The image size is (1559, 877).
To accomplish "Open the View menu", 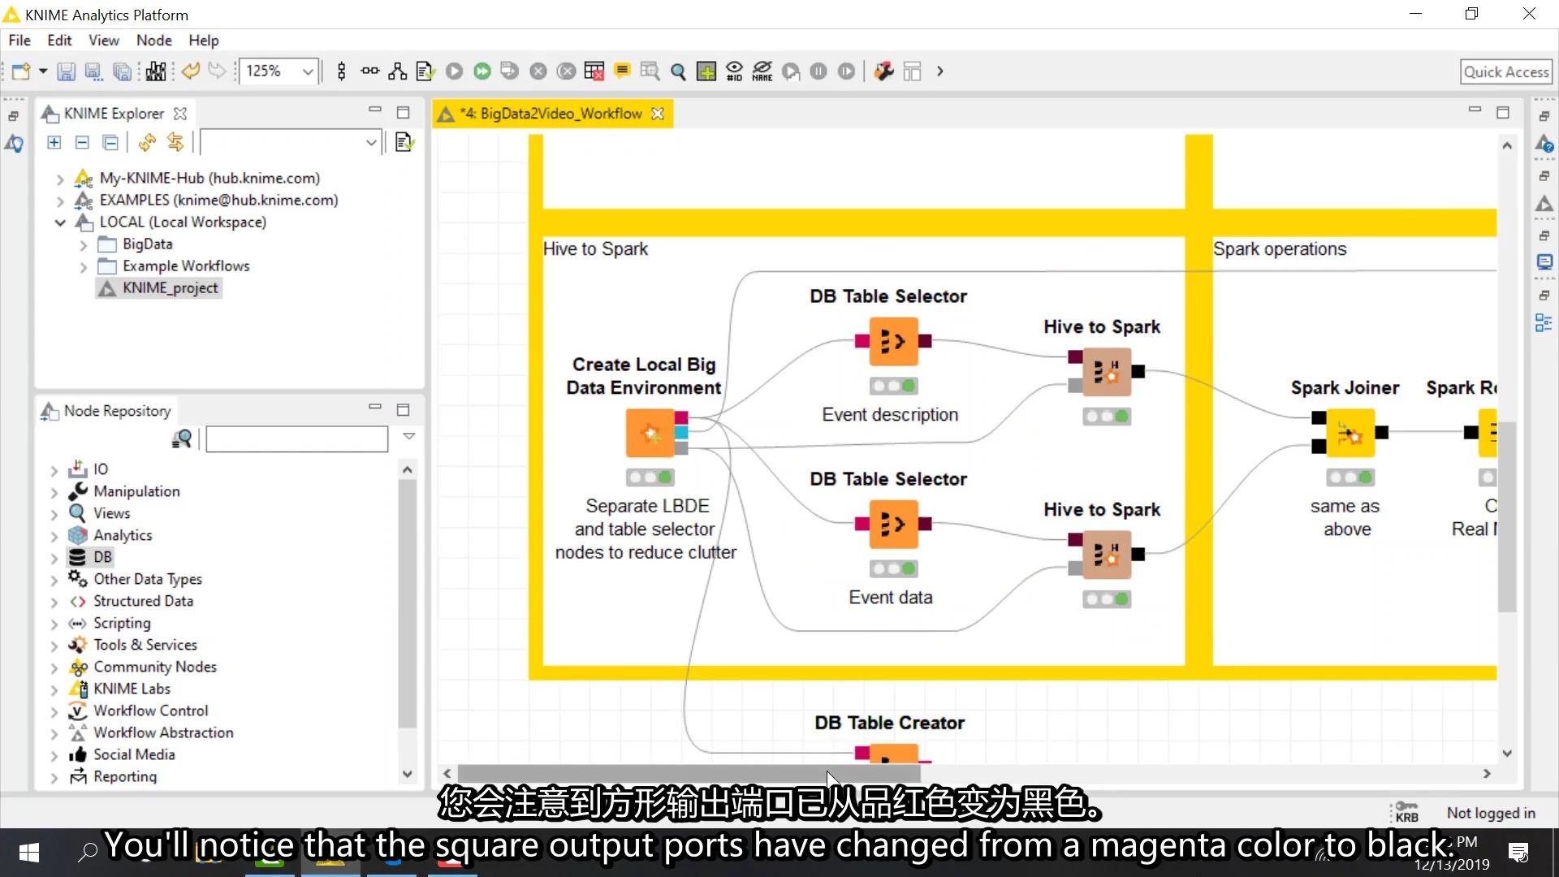I will click(x=104, y=41).
